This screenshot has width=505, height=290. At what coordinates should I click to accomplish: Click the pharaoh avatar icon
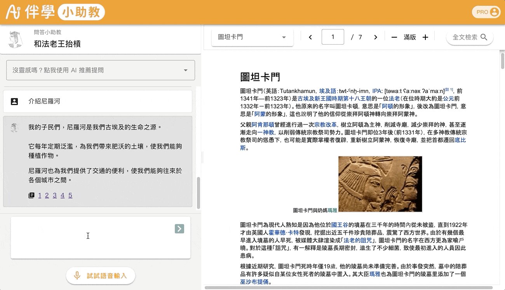click(16, 40)
